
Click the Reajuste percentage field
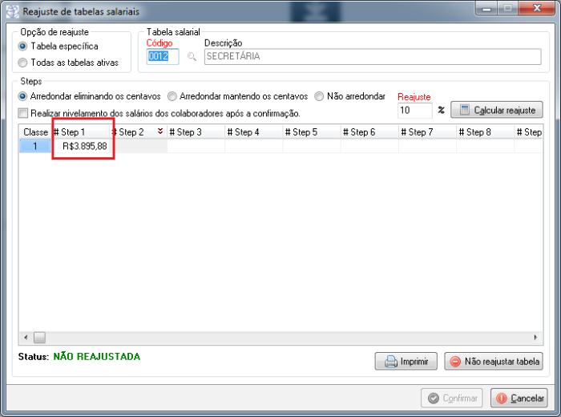click(414, 111)
